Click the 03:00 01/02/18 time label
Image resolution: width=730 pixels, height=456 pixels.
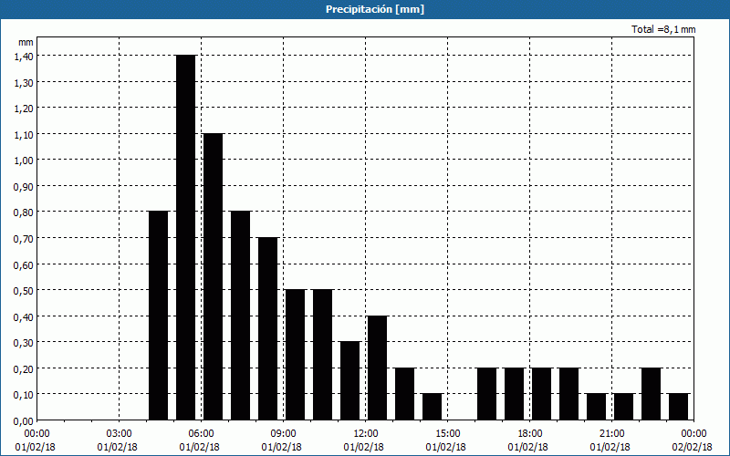pyautogui.click(x=118, y=440)
